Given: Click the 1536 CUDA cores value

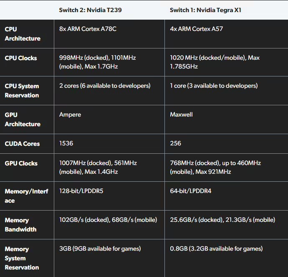Looking at the screenshot, I should tap(66, 143).
